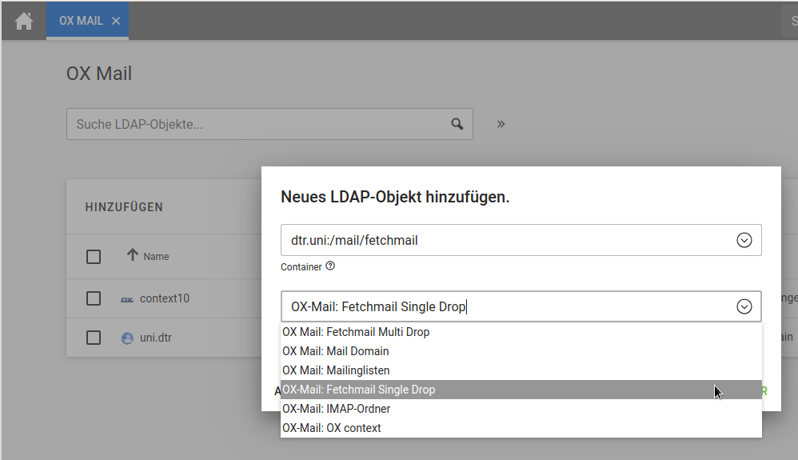Open the Container dropdown arrow

point(744,240)
